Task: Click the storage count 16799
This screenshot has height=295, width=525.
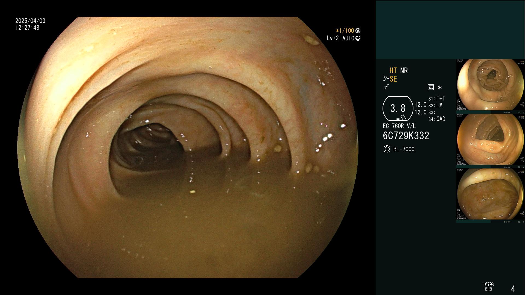Action: 488,284
